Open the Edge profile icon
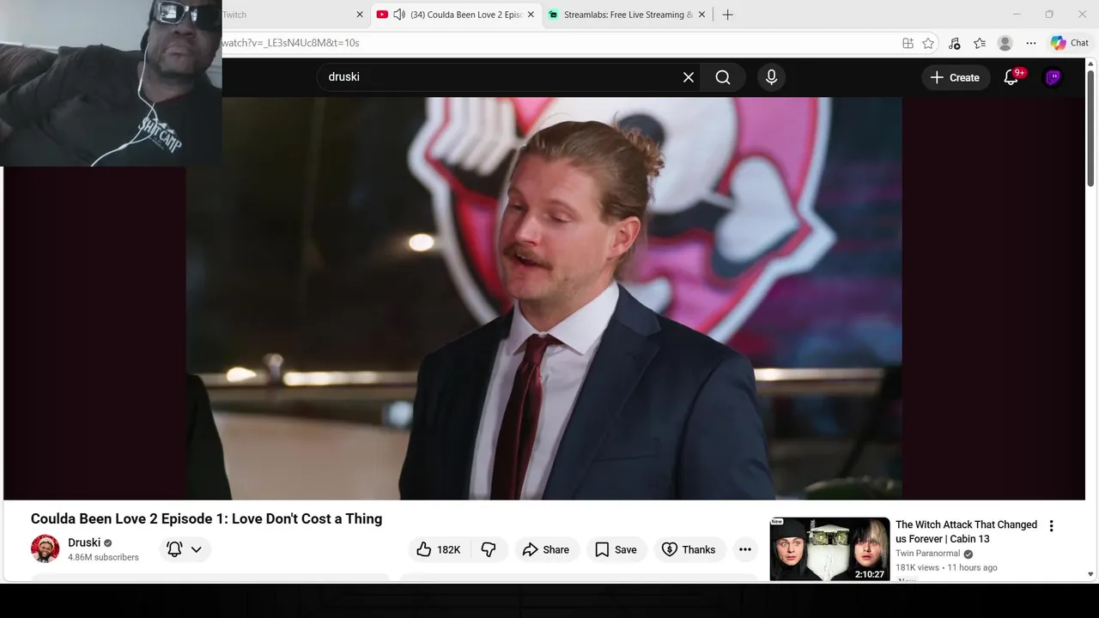 1005,43
